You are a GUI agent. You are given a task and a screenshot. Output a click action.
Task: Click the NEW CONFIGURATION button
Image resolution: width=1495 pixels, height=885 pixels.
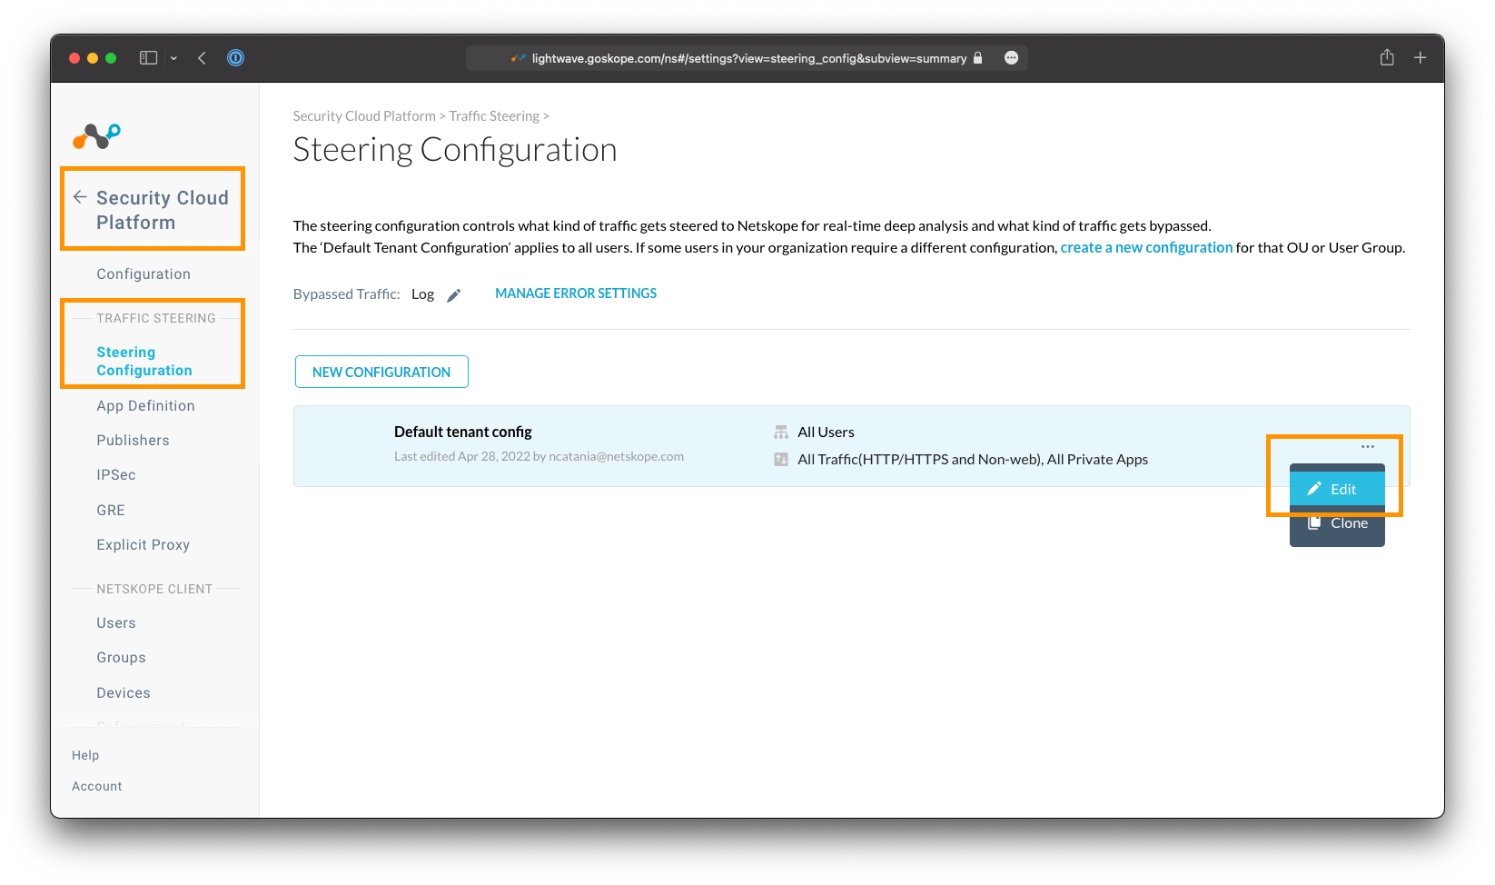click(381, 372)
